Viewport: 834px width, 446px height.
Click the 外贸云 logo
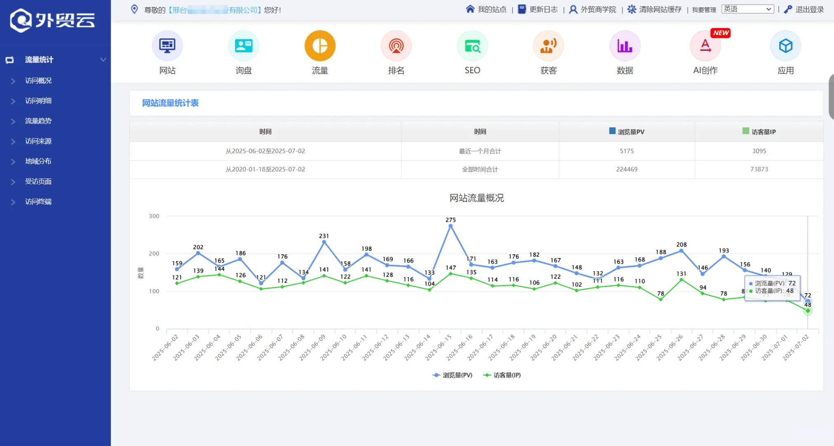point(52,20)
